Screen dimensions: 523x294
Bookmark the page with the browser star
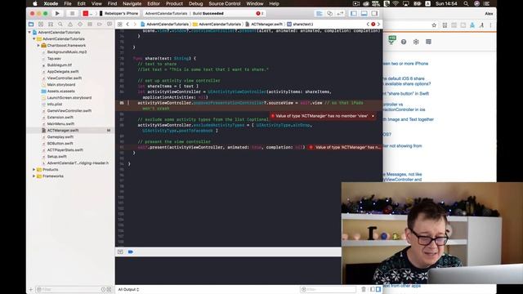click(x=434, y=25)
